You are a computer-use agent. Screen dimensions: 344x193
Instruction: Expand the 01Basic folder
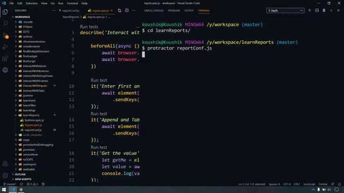(x=28, y=27)
